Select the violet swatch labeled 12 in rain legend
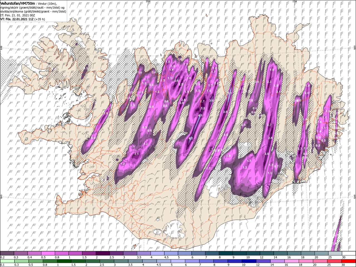This screenshot has width=356, height=267. (263, 261)
